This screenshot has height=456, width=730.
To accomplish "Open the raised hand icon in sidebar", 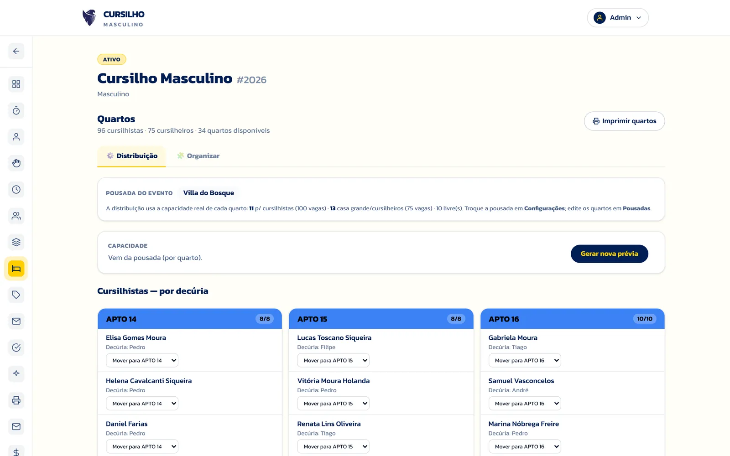I will pos(16,163).
